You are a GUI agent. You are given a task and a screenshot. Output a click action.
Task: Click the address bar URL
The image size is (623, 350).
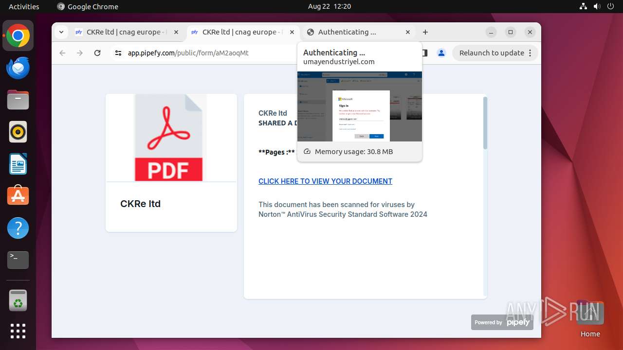coord(188,53)
